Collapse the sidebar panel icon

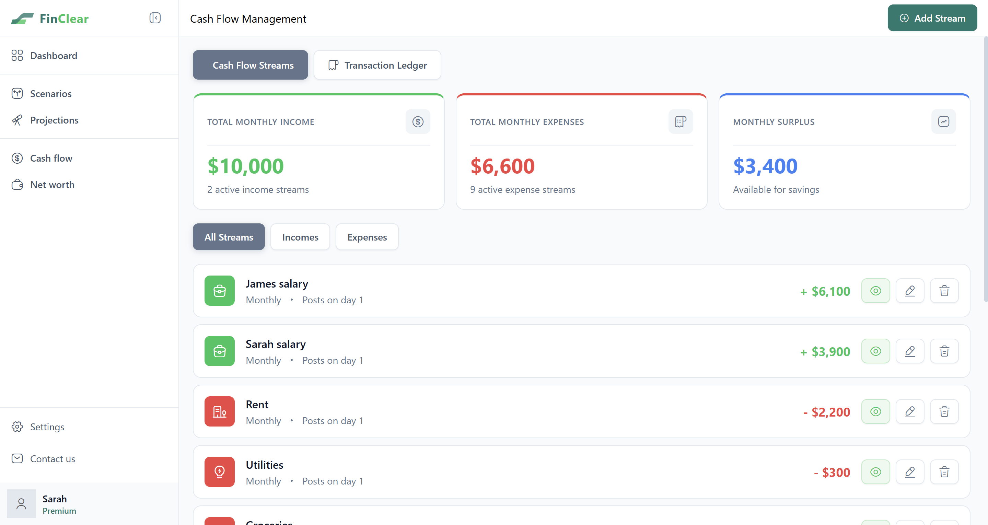[155, 18]
